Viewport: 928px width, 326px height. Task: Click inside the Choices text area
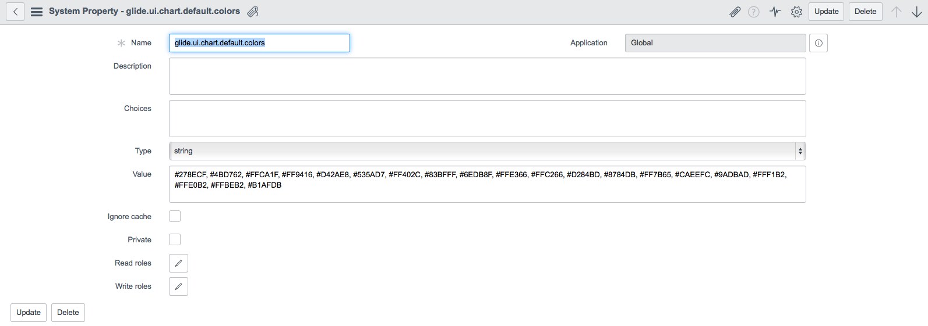487,119
